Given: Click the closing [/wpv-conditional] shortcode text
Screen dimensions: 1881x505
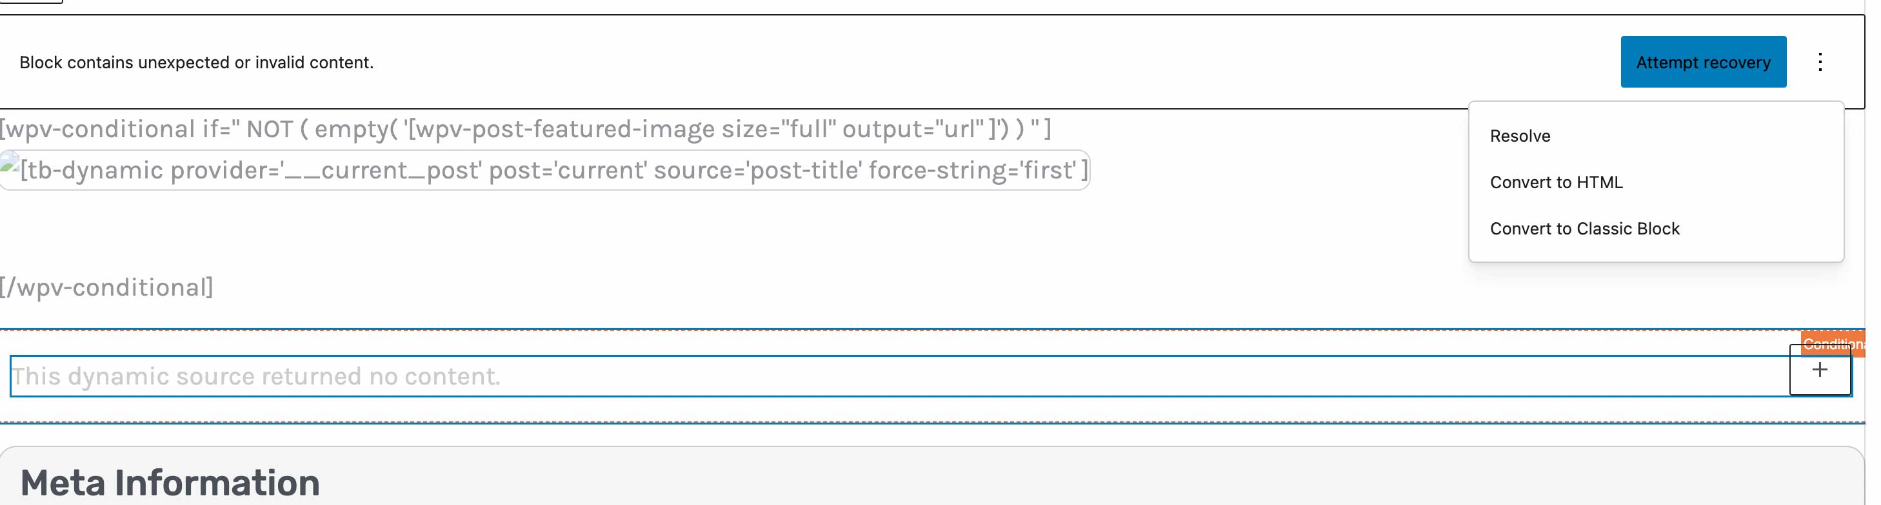Looking at the screenshot, I should [106, 288].
